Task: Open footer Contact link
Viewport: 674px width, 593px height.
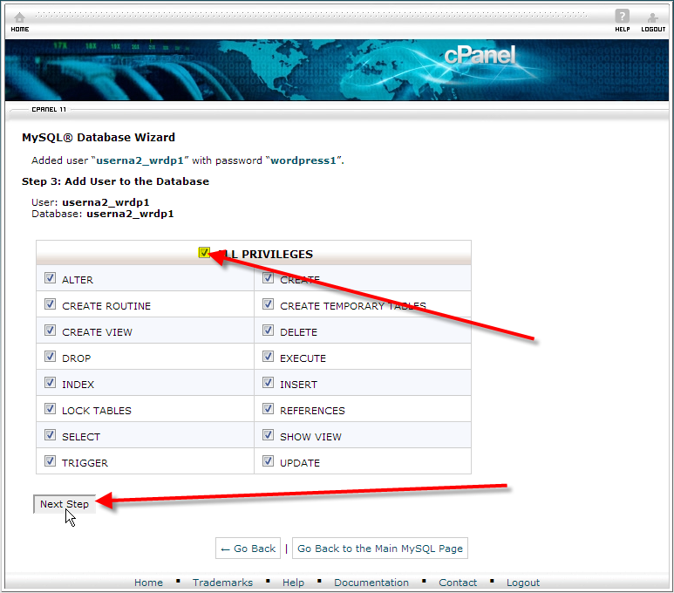Action: tap(458, 583)
